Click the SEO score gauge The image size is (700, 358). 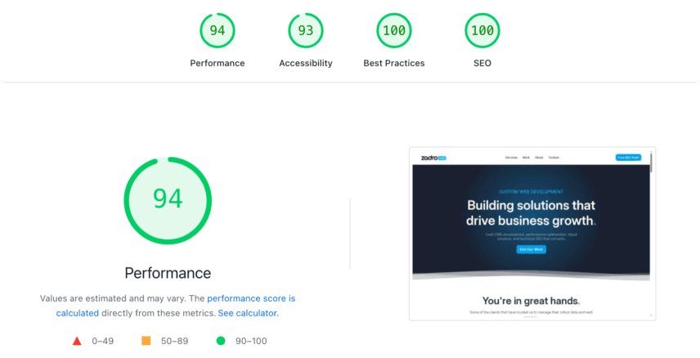pos(482,31)
